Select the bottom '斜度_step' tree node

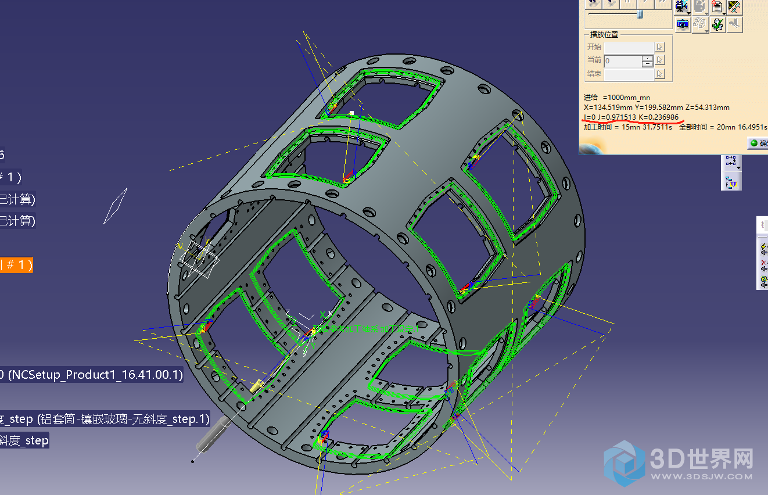24,440
